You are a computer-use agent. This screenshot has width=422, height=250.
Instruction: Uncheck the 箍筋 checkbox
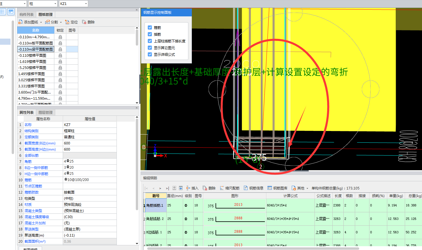click(x=150, y=27)
